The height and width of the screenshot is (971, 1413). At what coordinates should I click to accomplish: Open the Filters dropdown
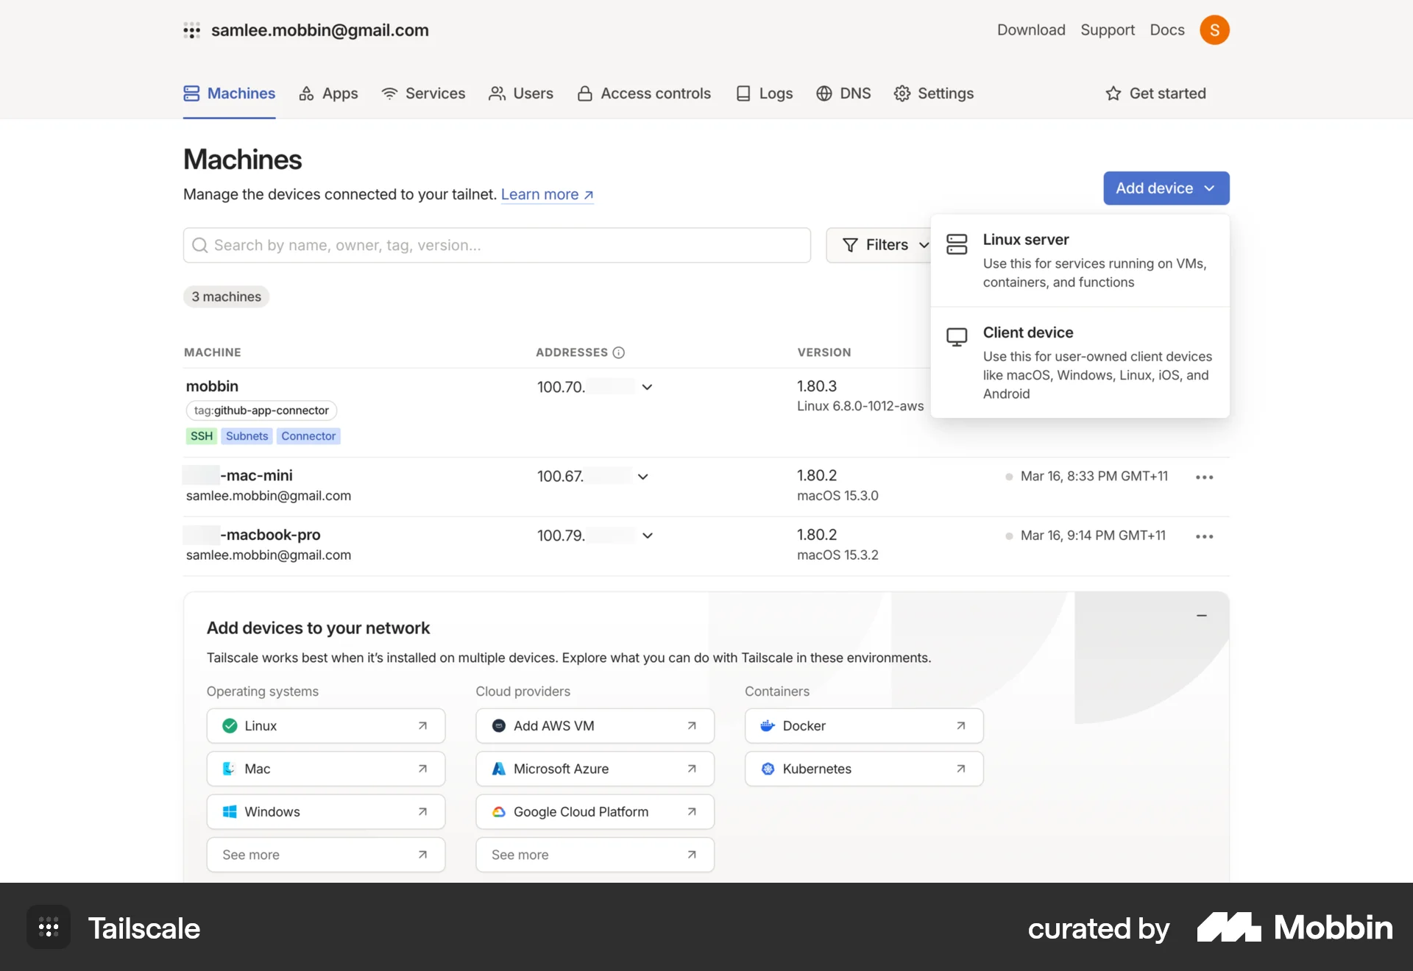(x=883, y=245)
